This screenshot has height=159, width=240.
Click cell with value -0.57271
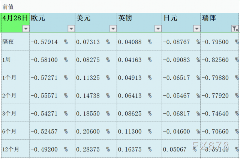click(52, 77)
